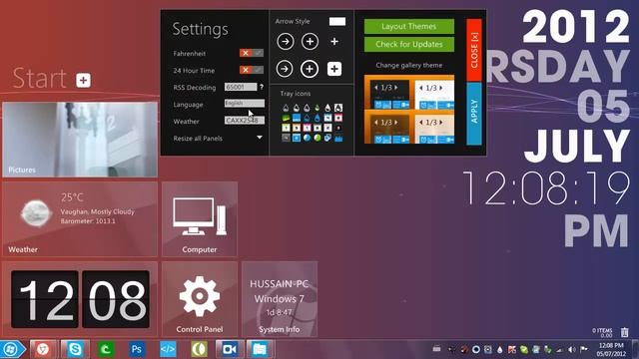The height and width of the screenshot is (359, 639).
Task: Select the plain plus arrow style
Action: (334, 42)
